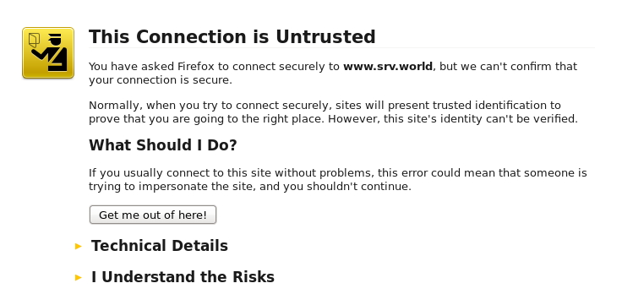Expand Technical Details using its orange triangle
This screenshot has height=305, width=622.
point(78,247)
